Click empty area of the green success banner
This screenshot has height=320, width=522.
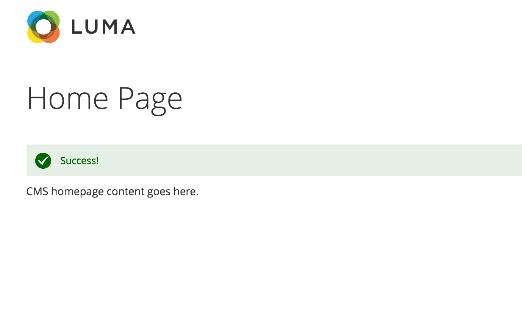pyautogui.click(x=303, y=161)
